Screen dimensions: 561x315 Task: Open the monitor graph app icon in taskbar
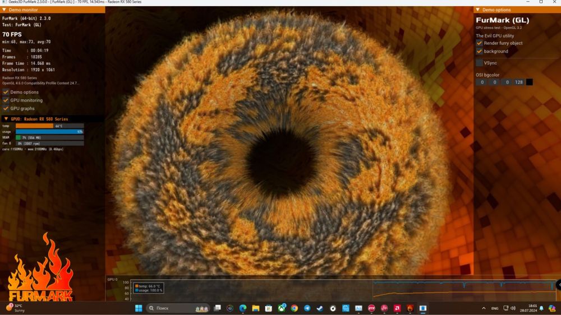click(358, 308)
